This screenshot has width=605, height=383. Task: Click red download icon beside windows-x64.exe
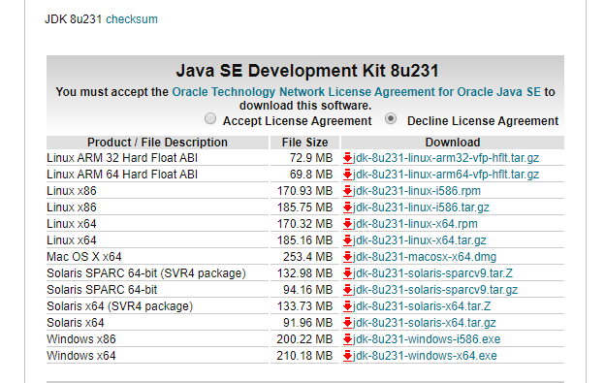tap(347, 356)
